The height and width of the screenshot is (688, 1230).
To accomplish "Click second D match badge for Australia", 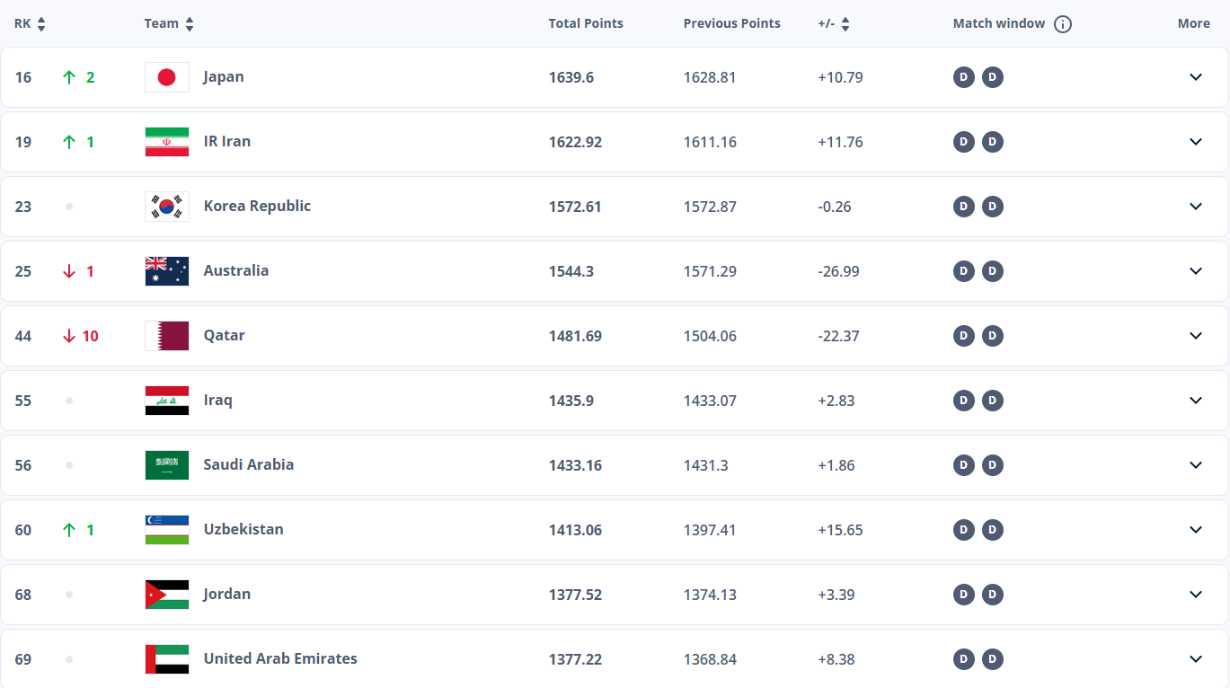I will [x=992, y=271].
